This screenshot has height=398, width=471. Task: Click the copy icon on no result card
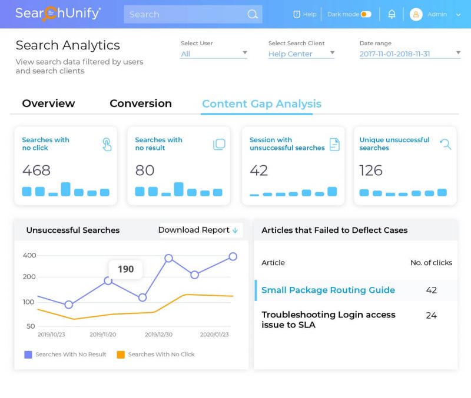point(219,144)
